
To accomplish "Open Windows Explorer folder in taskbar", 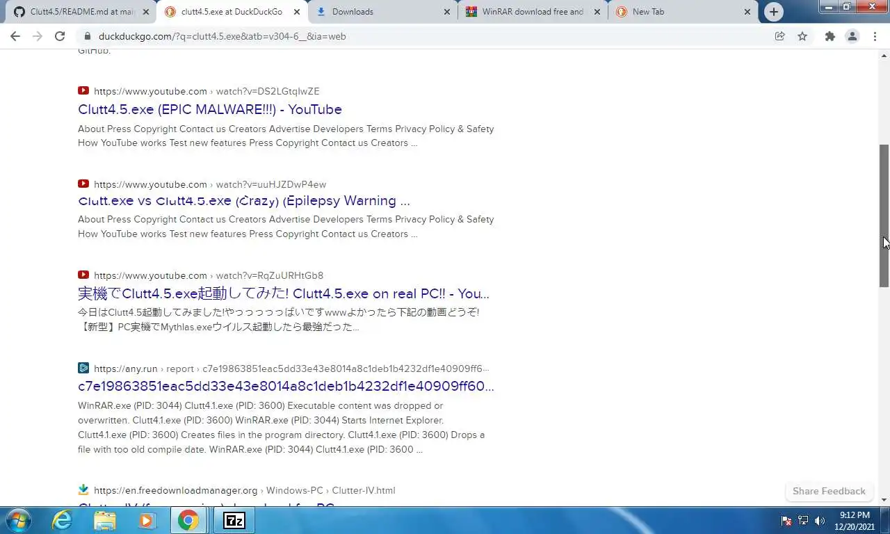I will pyautogui.click(x=104, y=520).
